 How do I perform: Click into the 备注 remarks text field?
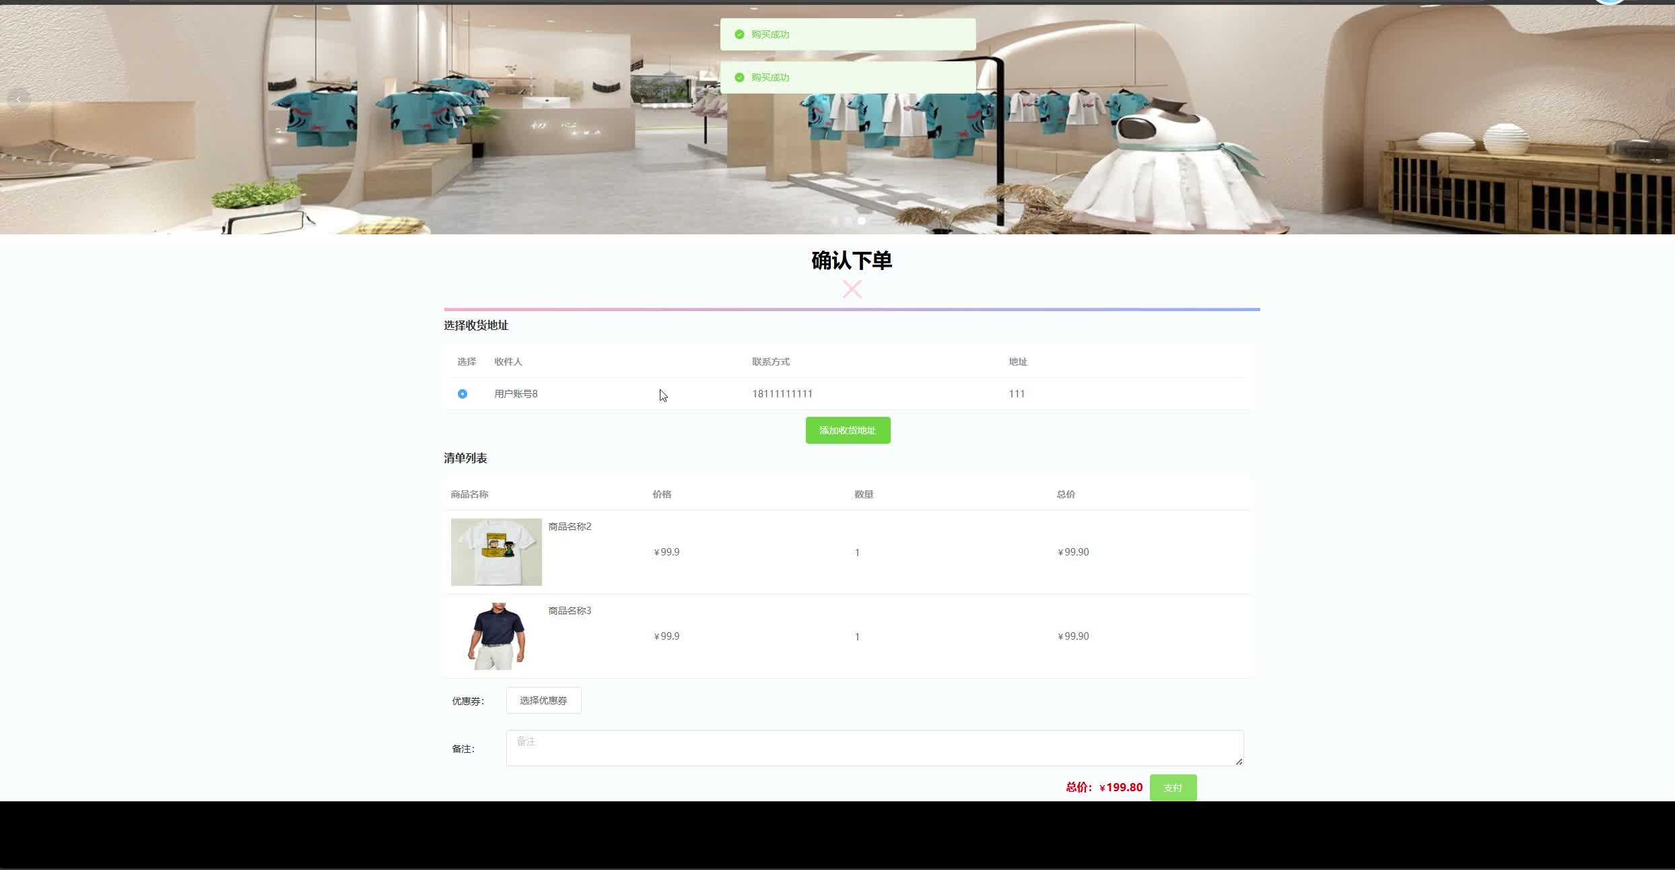(x=874, y=747)
